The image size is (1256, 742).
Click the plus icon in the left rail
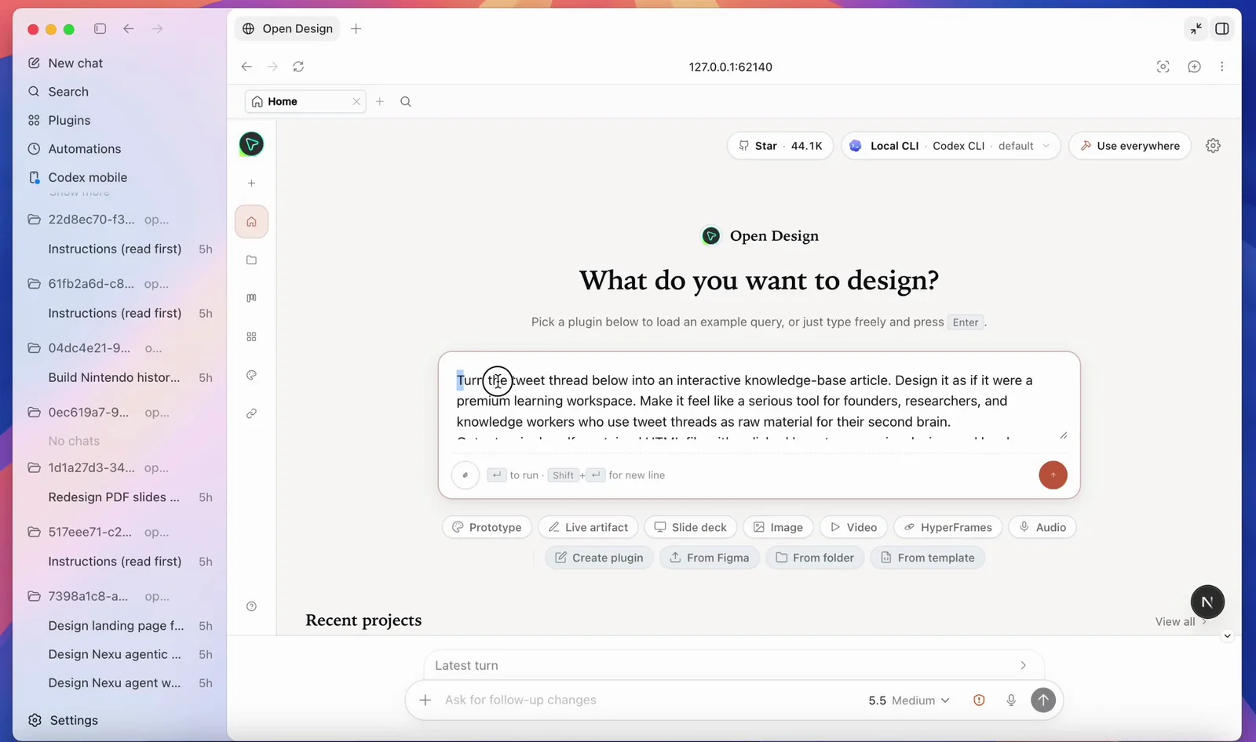click(251, 183)
